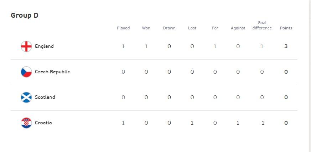
Task: Open the Croatia team link
Action: coord(43,123)
